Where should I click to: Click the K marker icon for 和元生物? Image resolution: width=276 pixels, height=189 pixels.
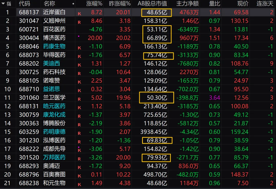click(79, 185)
